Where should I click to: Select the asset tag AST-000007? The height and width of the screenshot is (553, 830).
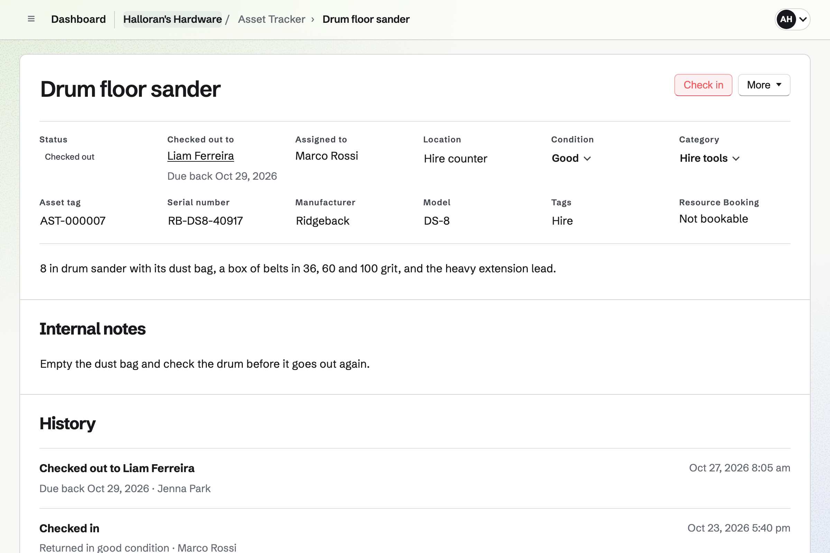(73, 221)
